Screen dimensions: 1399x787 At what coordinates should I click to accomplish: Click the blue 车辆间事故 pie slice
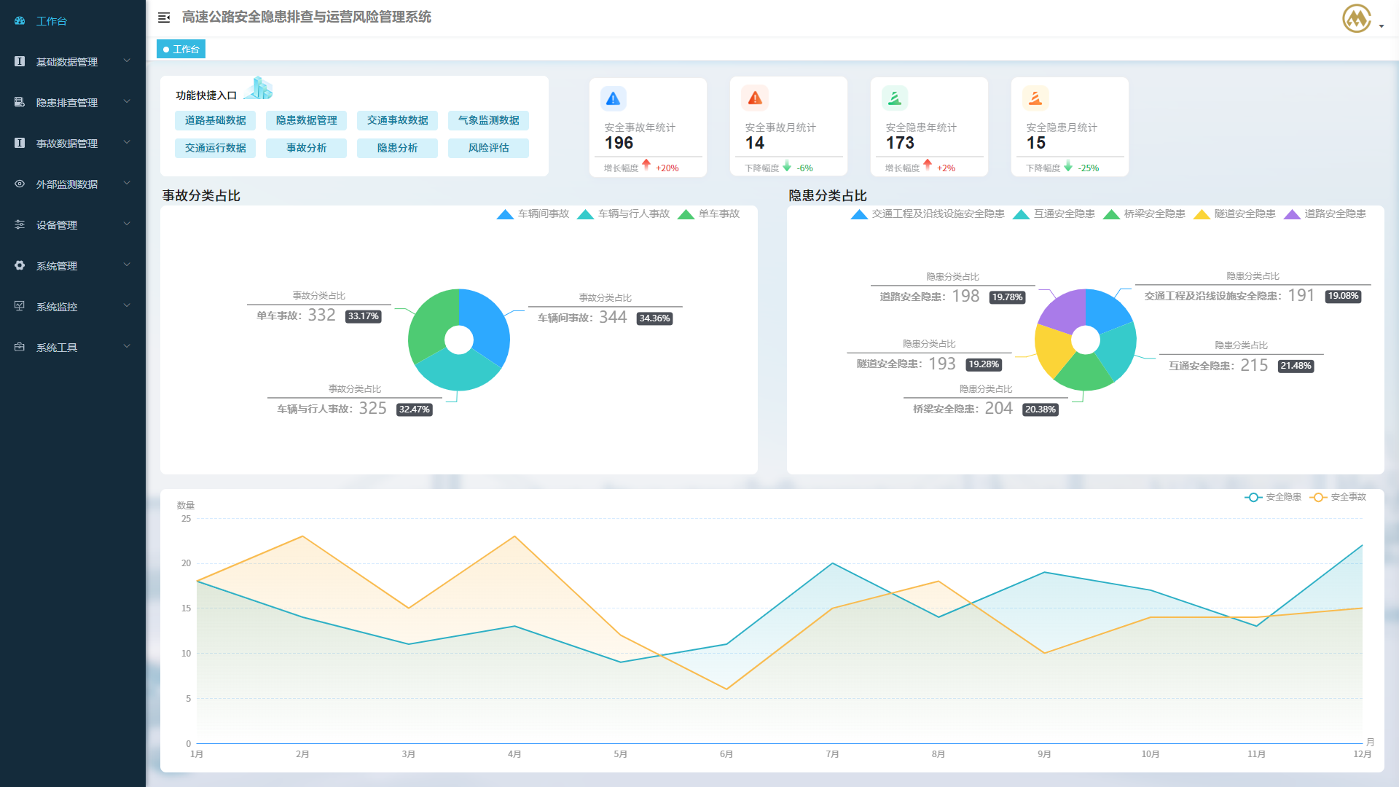(x=486, y=324)
